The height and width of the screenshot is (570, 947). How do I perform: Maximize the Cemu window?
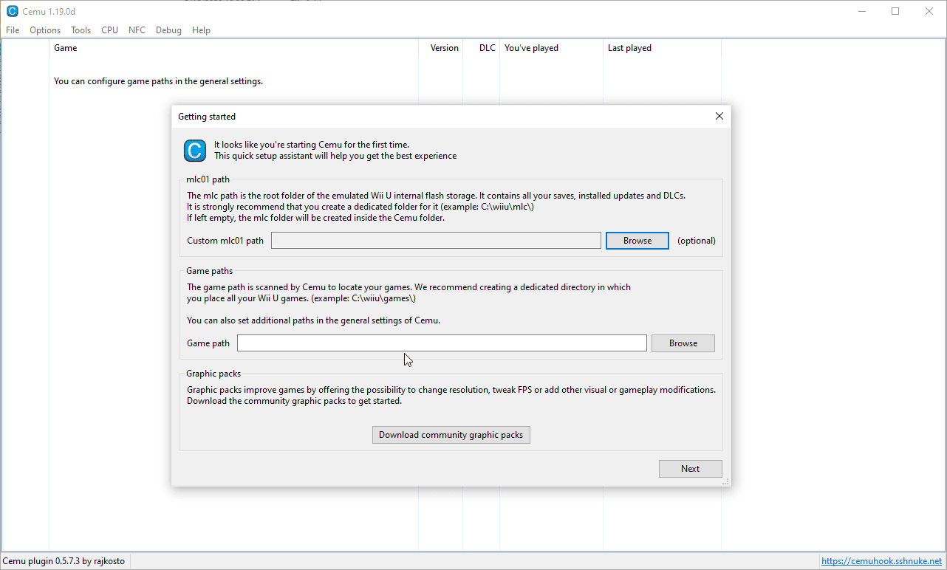(x=895, y=11)
